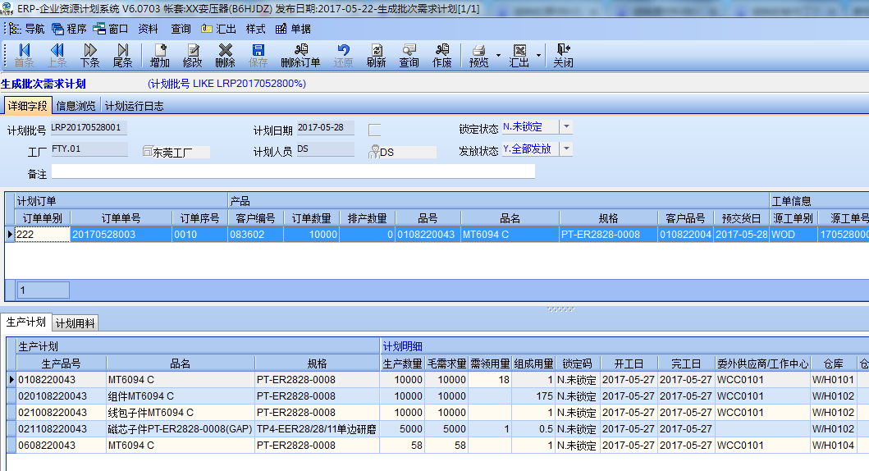Click the factory lookup icon beside 东莞工厂

(x=148, y=151)
